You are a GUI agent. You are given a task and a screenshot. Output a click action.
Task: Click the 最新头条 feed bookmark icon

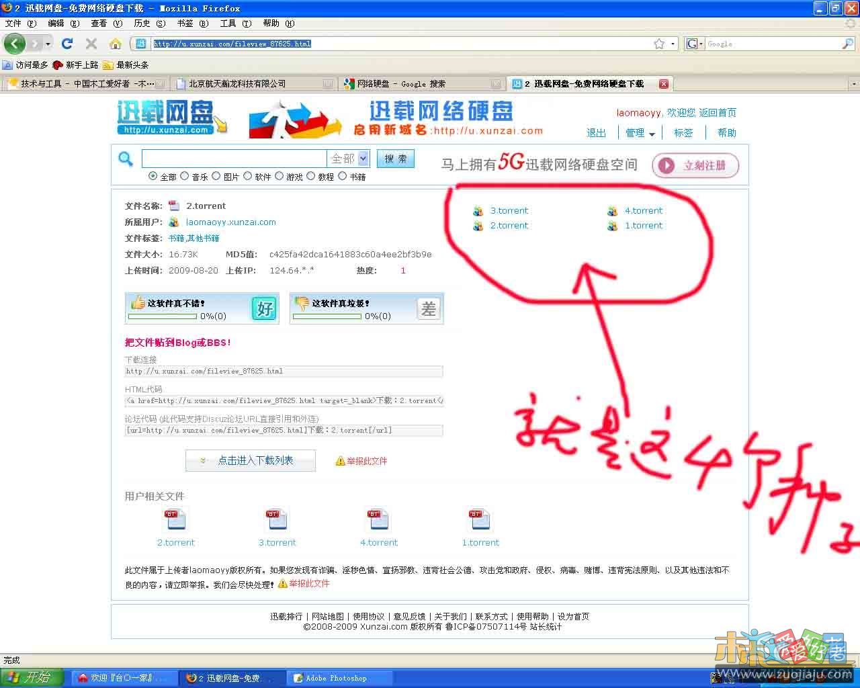click(108, 65)
